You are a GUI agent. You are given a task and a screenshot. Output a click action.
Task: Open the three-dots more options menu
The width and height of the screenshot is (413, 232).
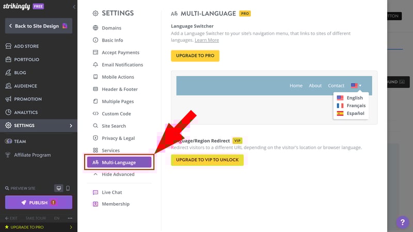pyautogui.click(x=70, y=218)
